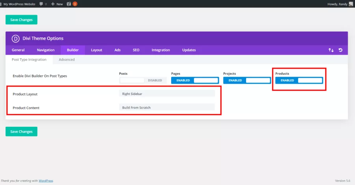Open the WordPress link in the footer
The image size is (355, 185).
point(46,181)
